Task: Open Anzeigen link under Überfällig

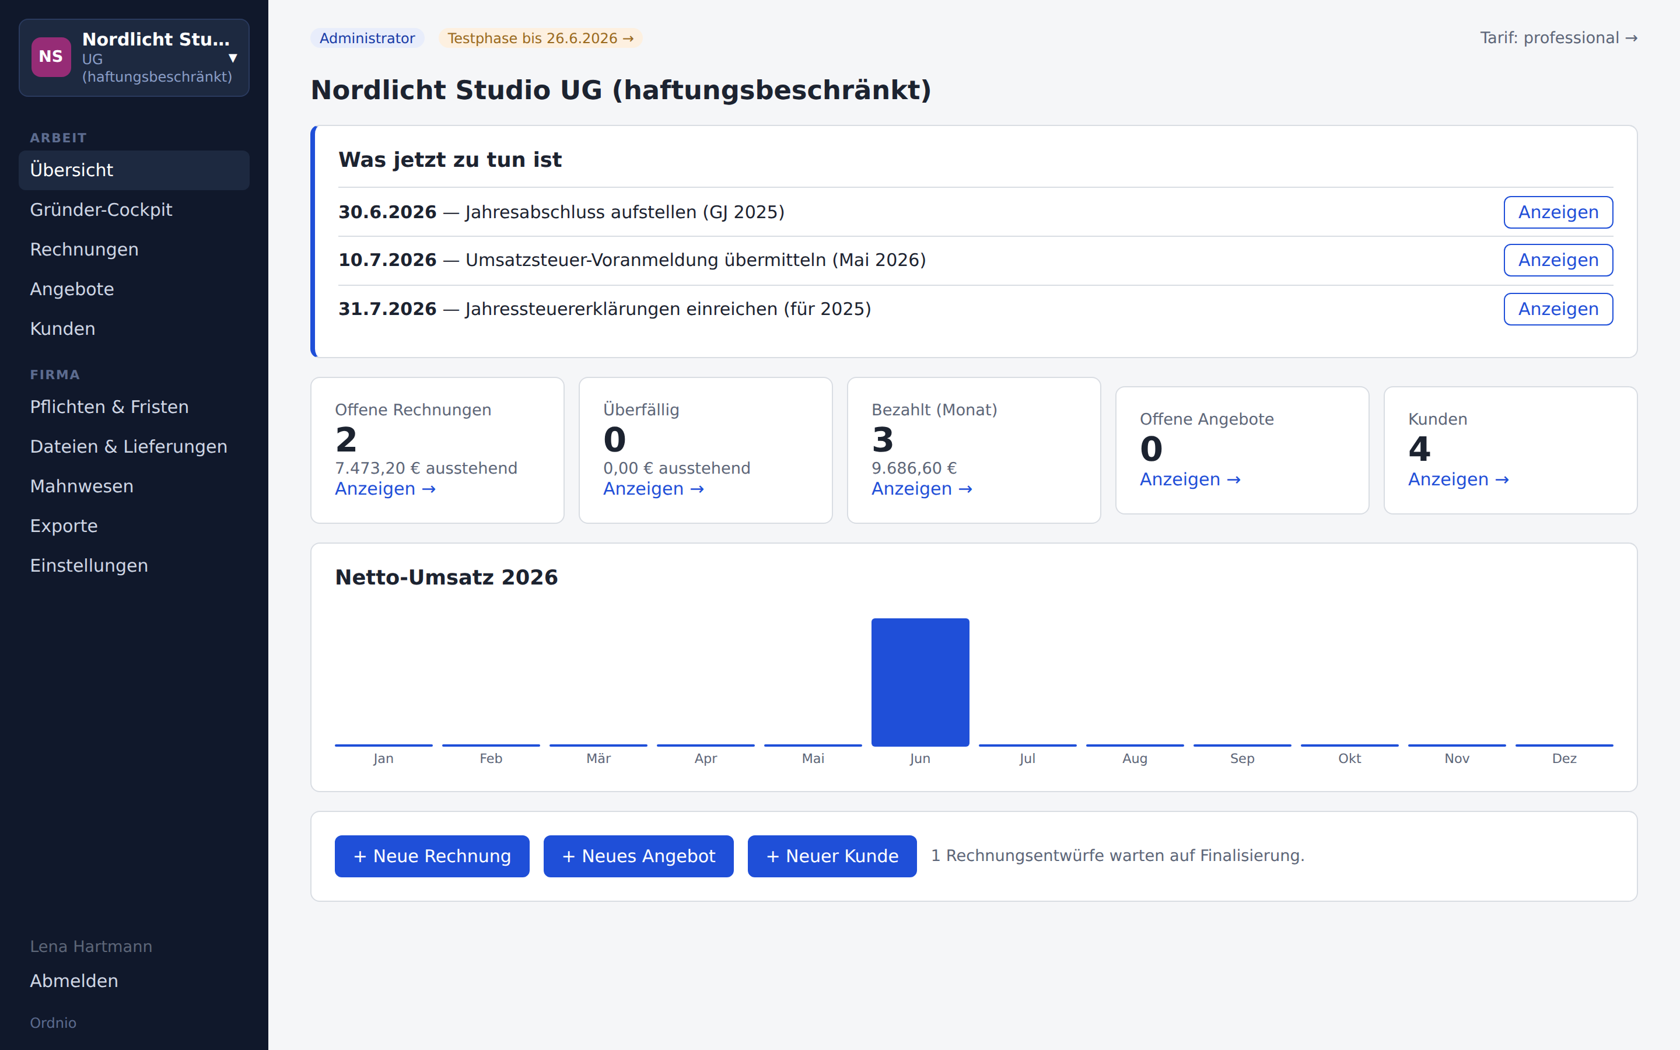Action: (653, 489)
